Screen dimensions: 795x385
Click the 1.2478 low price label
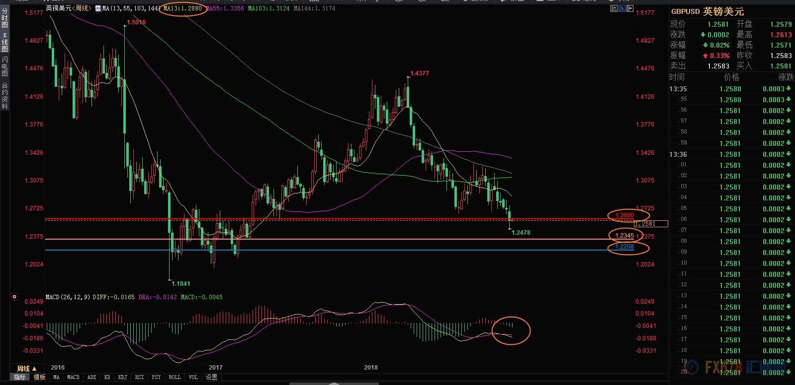(521, 233)
